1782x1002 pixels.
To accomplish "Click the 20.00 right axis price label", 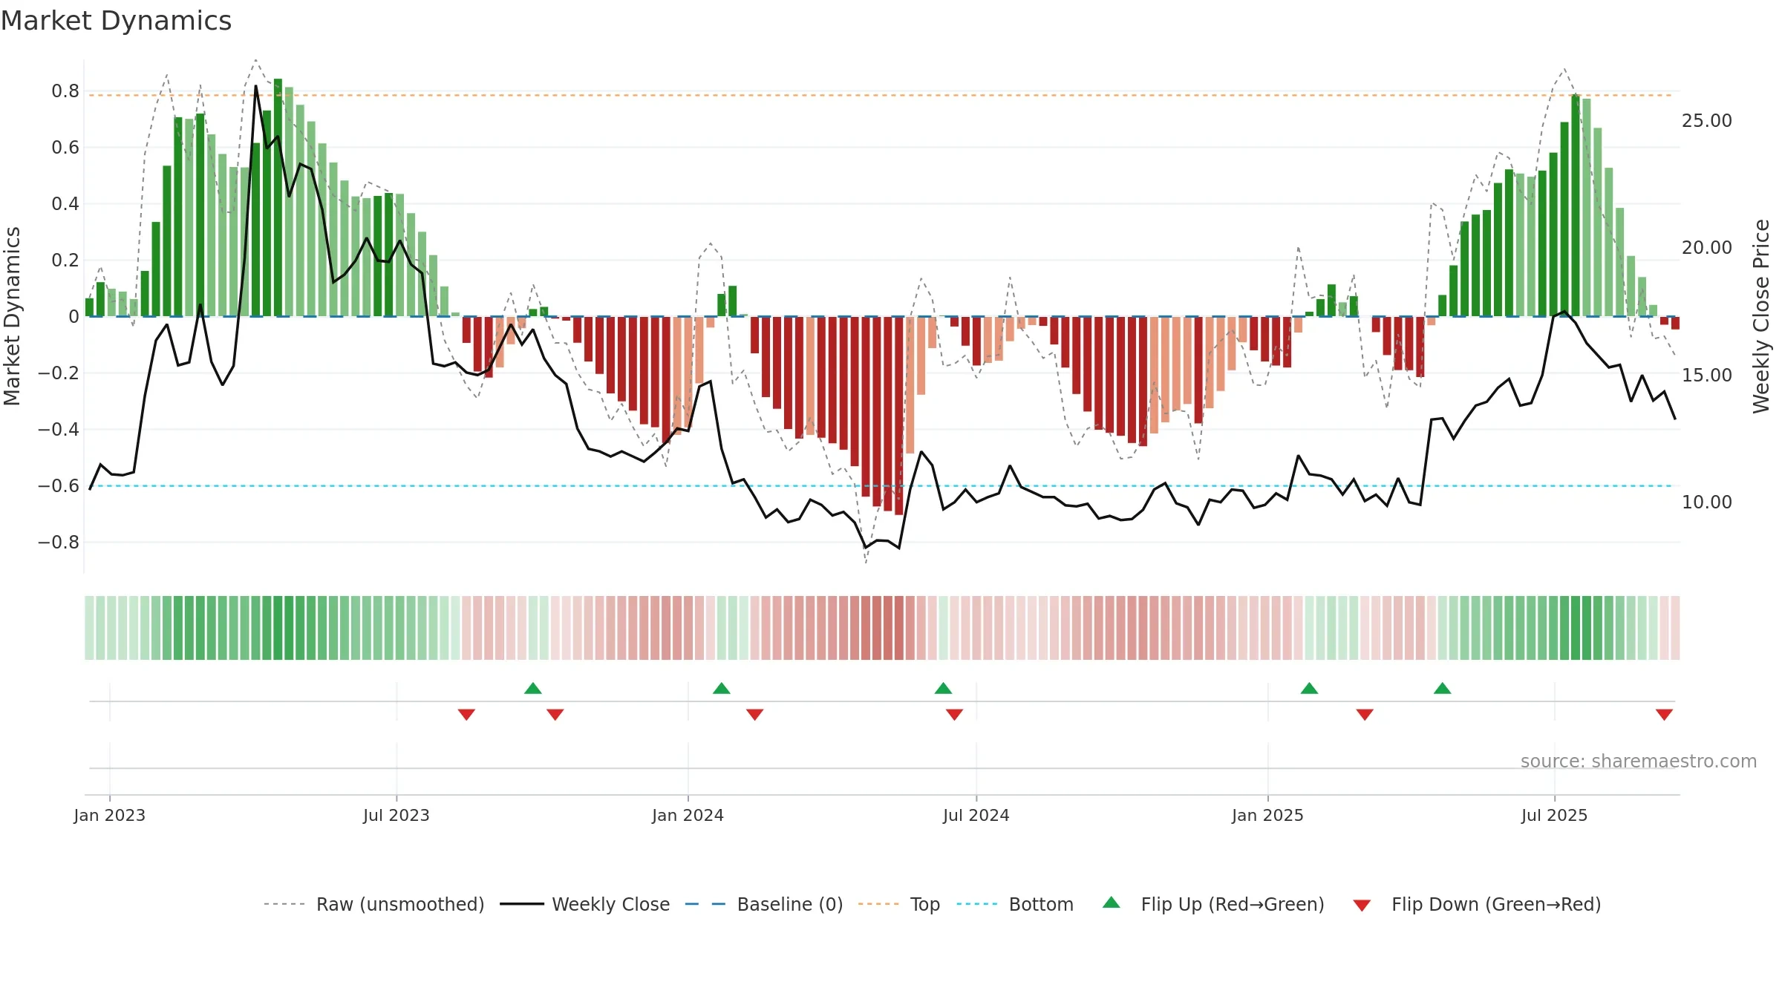I will [1707, 247].
